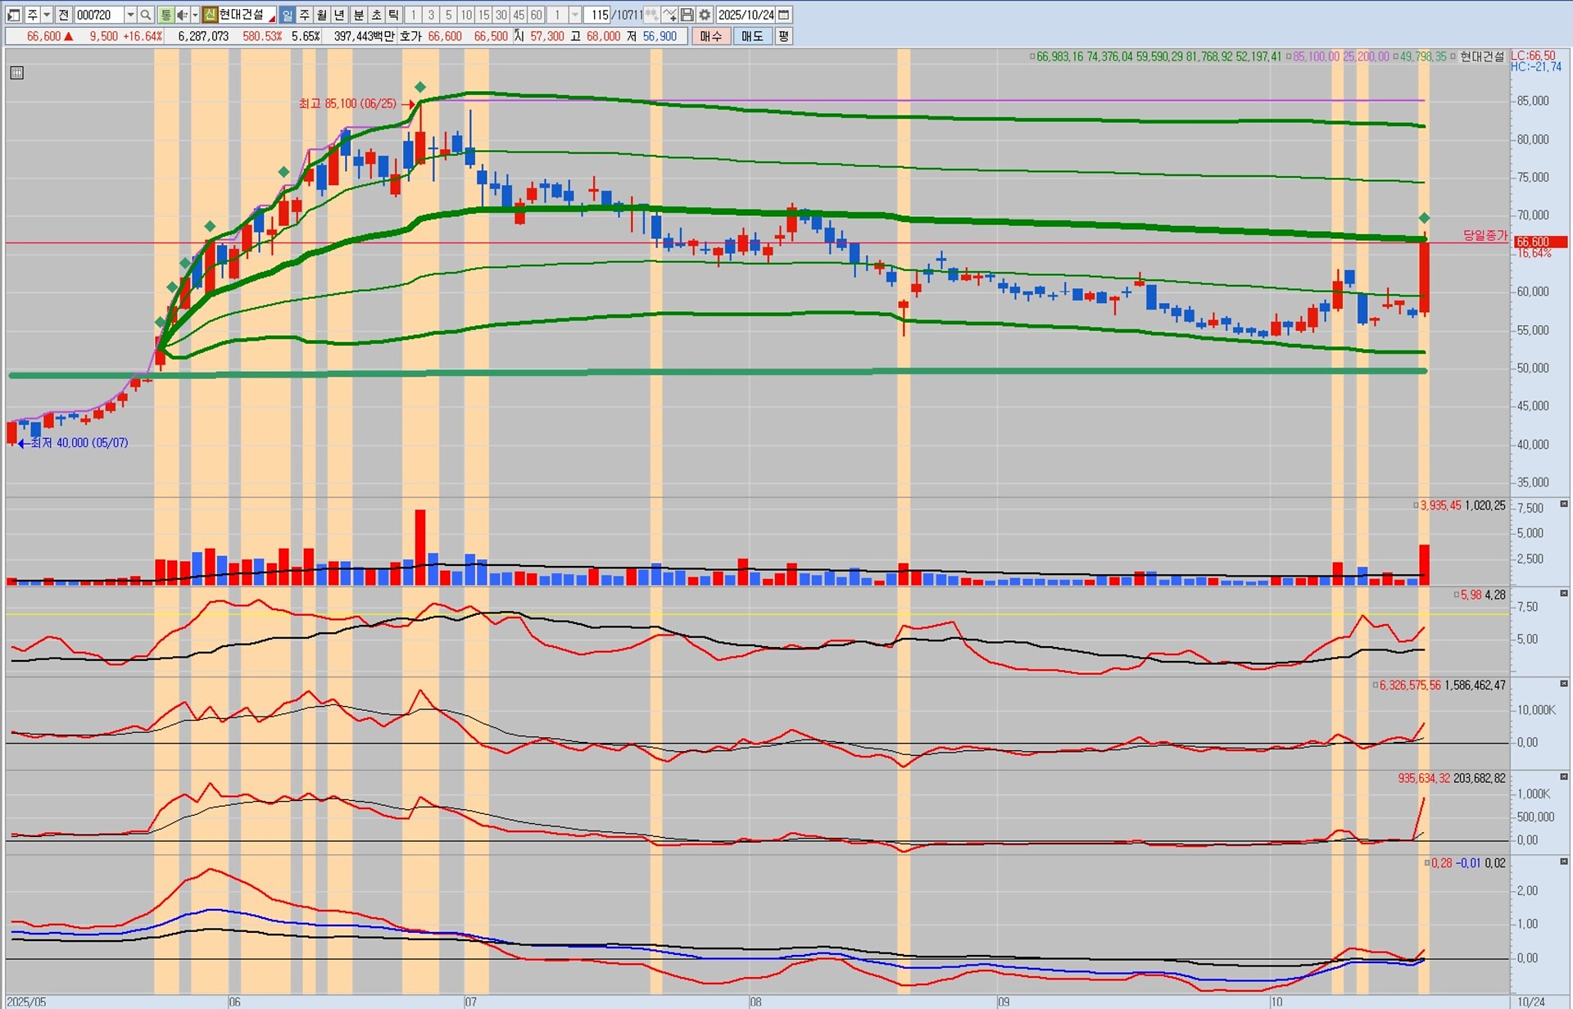
Task: Switch to weekly (주) chart period
Action: point(305,15)
